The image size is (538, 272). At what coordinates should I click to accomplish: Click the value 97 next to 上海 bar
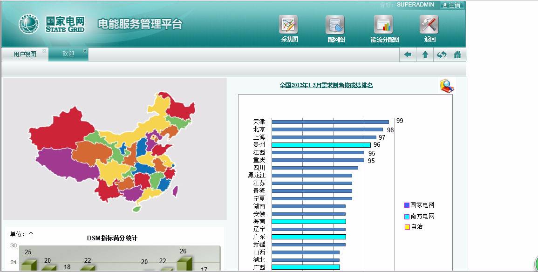(x=382, y=137)
